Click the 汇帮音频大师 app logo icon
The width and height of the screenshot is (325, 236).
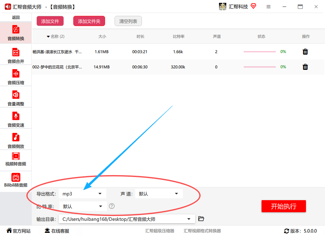8,7
